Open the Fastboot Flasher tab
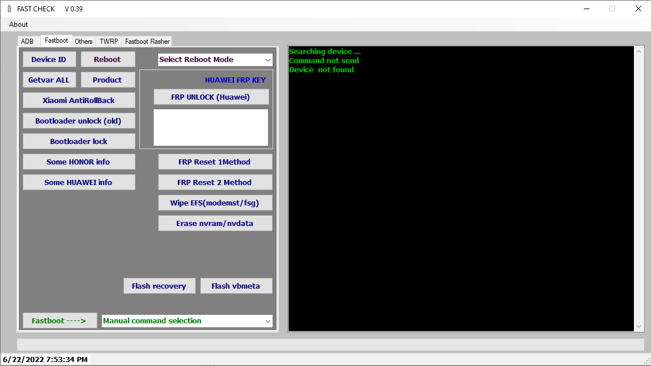Screen dimensions: 651x366 [x=147, y=41]
